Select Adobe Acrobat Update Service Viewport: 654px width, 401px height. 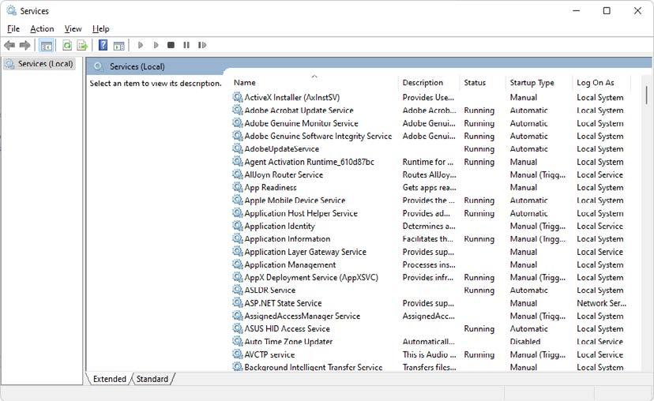299,110
